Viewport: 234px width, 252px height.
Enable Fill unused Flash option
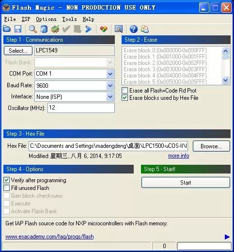pyautogui.click(x=7, y=188)
